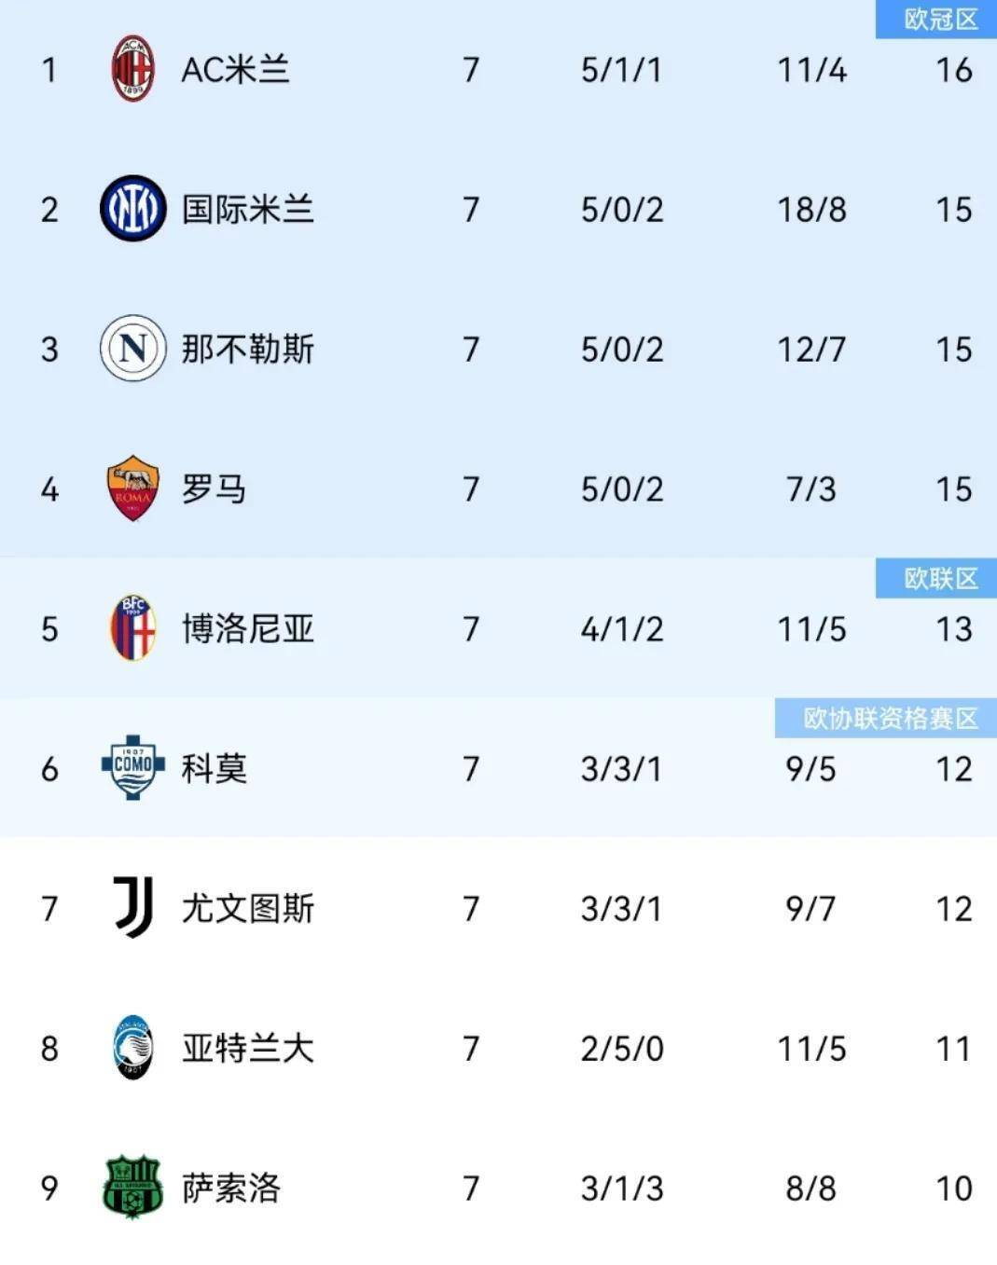Viewport: 997px width, 1265px height.
Task: Click the 欧协联资格赛区 label
Action: click(889, 719)
